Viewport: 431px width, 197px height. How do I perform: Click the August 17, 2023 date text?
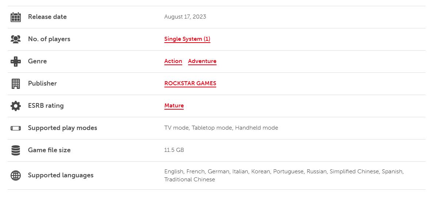pyautogui.click(x=185, y=17)
